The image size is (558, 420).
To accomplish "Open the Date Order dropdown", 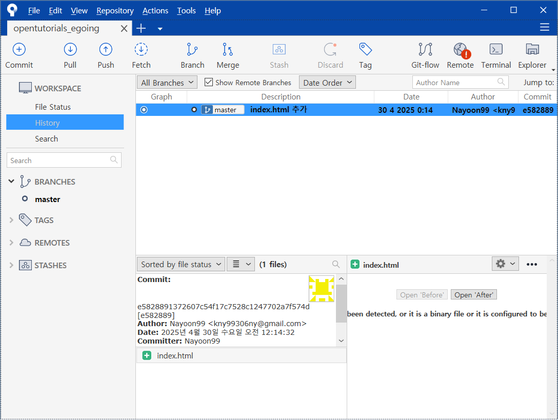I will tap(327, 83).
